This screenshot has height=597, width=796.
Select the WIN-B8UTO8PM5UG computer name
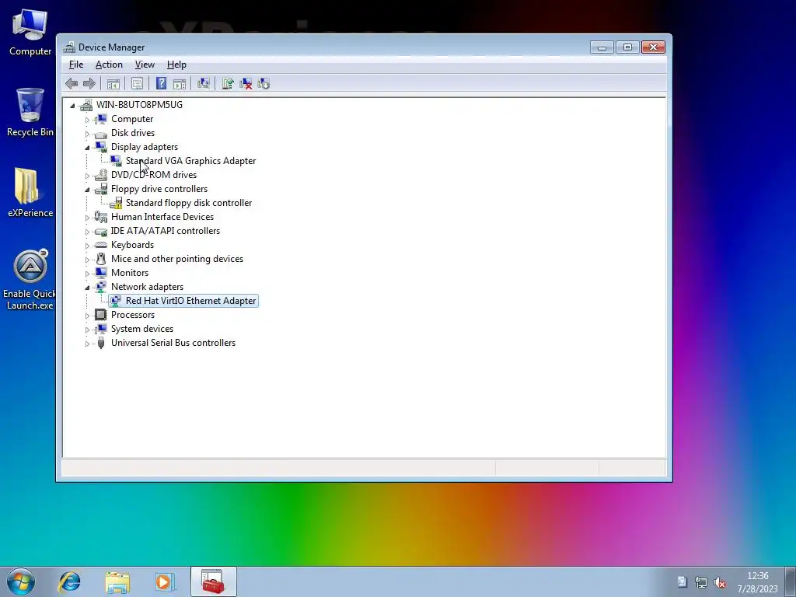(140, 105)
